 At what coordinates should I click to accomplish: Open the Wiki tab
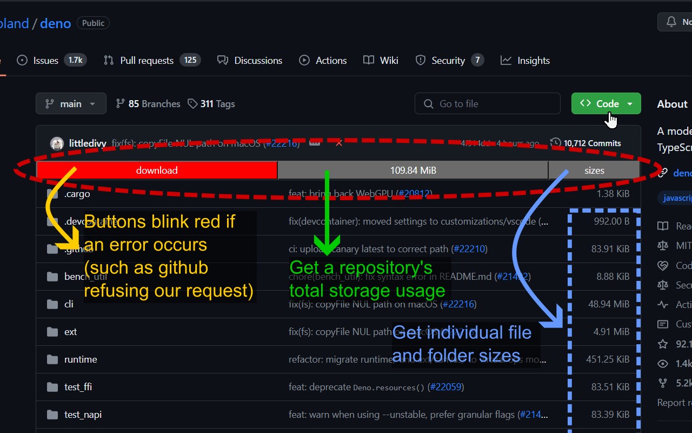pos(381,60)
